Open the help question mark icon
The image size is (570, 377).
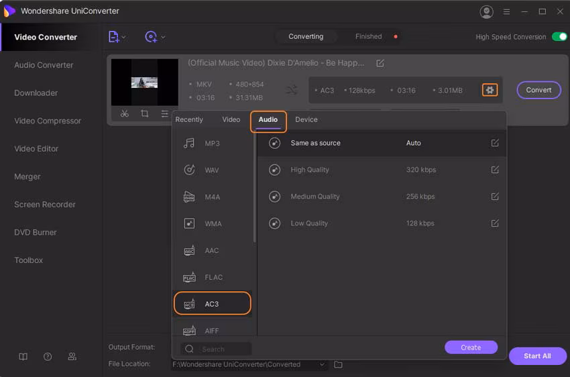coord(48,357)
